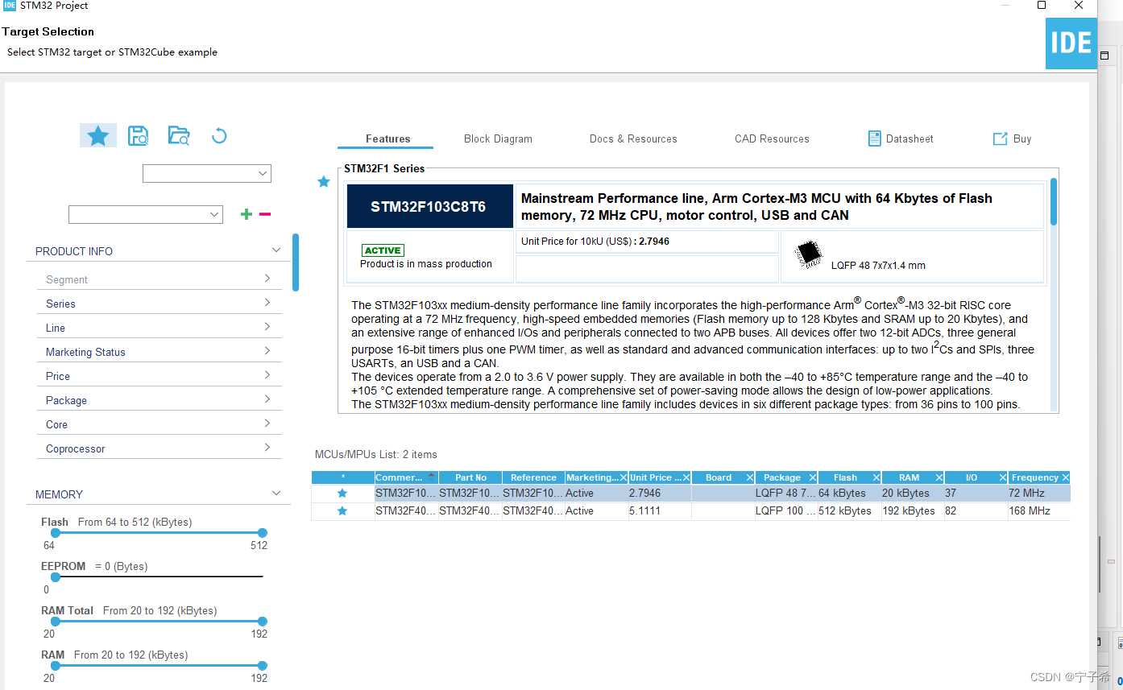Toggle favorite star in STM32F10 row
This screenshot has width=1123, height=690.
[x=342, y=494]
